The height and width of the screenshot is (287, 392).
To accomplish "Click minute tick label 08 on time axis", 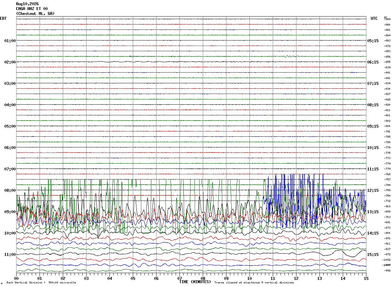I will [203, 278].
